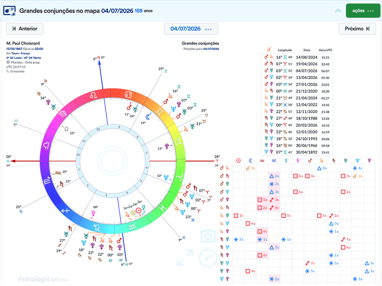The image size is (382, 286).
Task: Collapse the panel with the header chevron
Action: [x=338, y=11]
